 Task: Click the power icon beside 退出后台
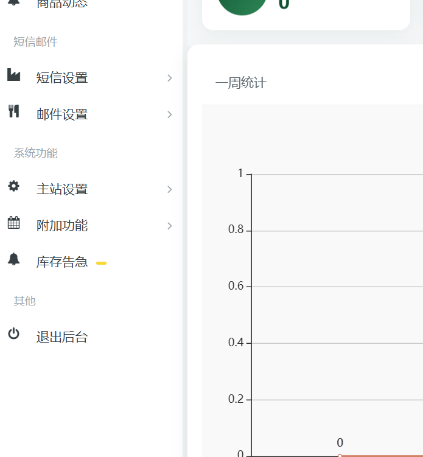(x=14, y=333)
